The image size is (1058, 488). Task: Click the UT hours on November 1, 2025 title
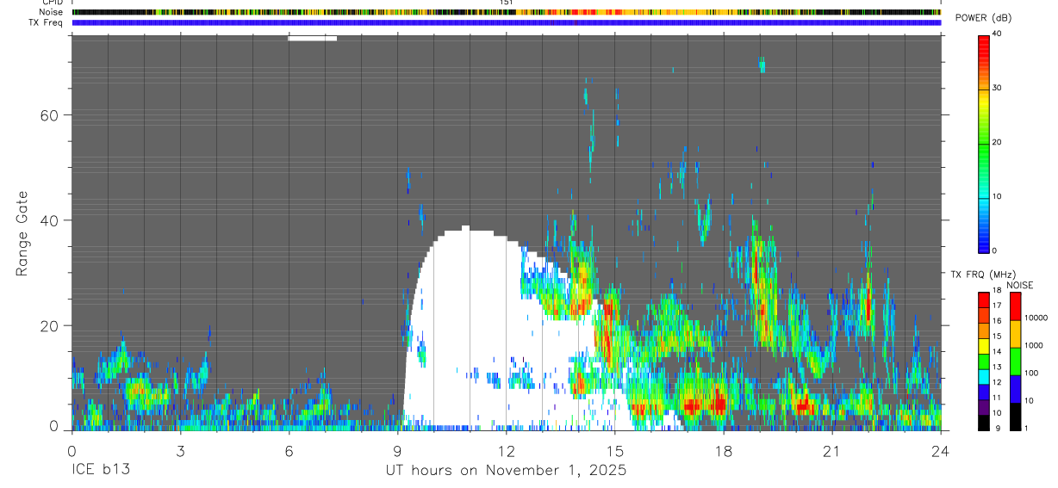(x=506, y=471)
